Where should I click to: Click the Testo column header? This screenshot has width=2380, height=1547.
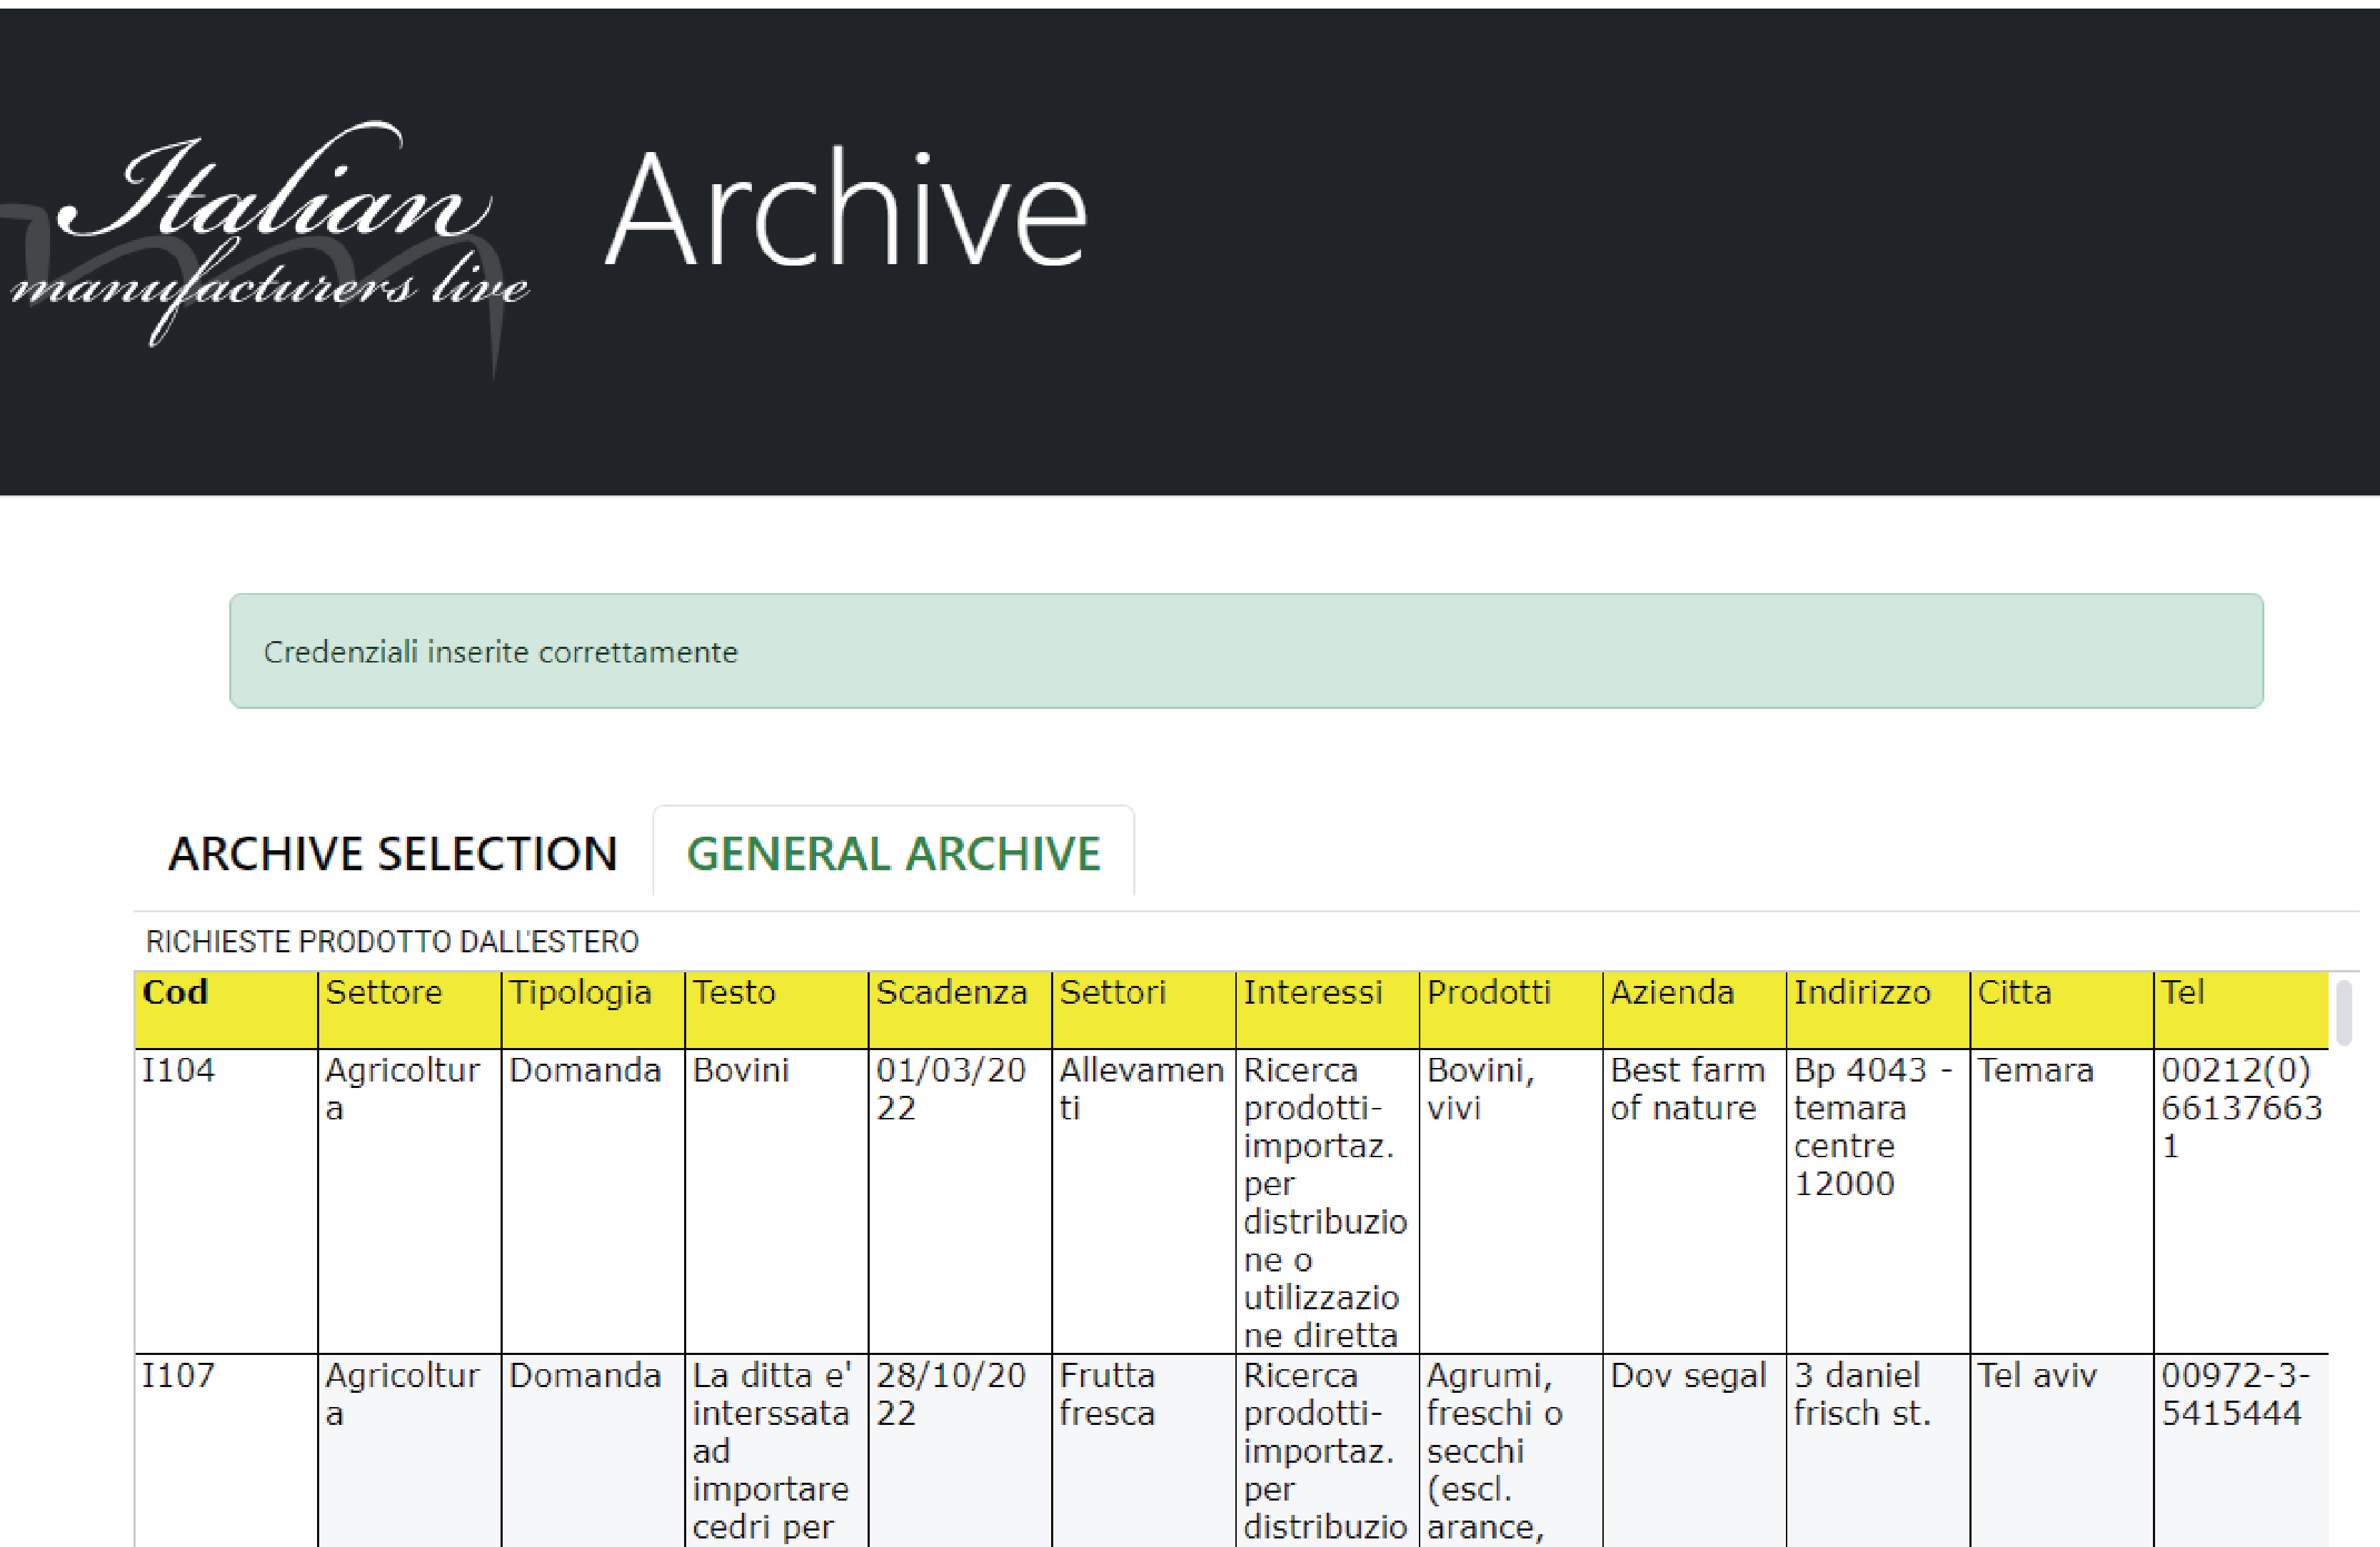pos(777,1010)
